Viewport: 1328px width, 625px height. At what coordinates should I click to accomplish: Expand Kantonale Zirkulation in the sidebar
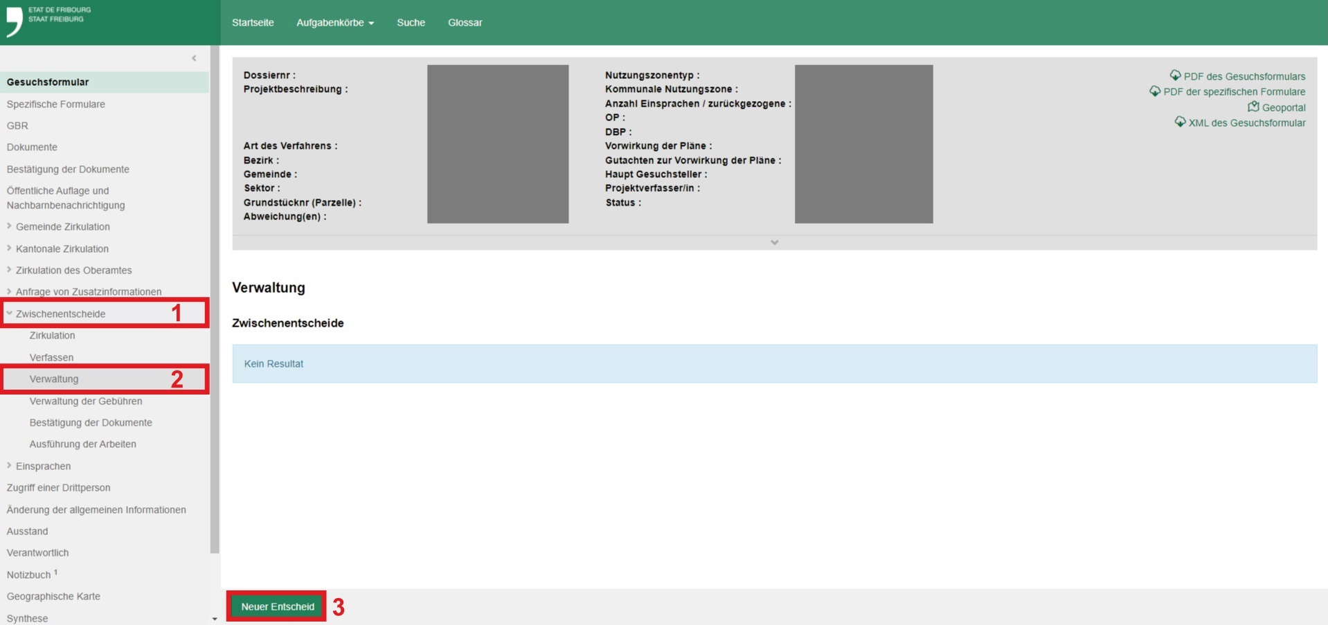tap(9, 248)
